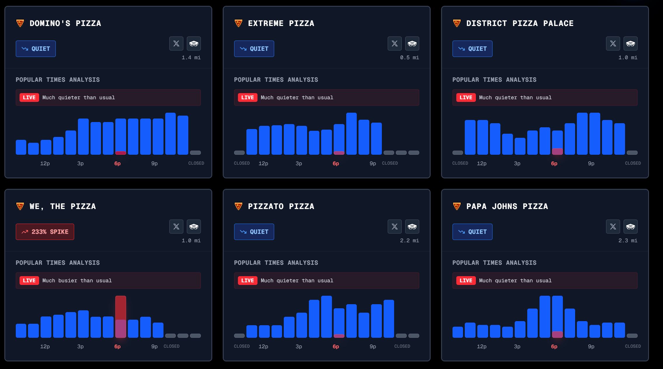Click the 233% SPIKE badge

[45, 232]
